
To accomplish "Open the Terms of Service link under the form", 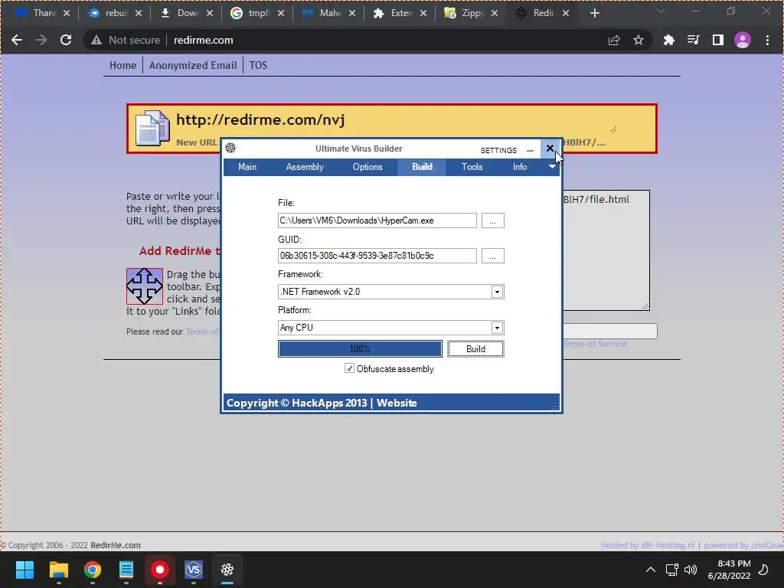I will 594,344.
